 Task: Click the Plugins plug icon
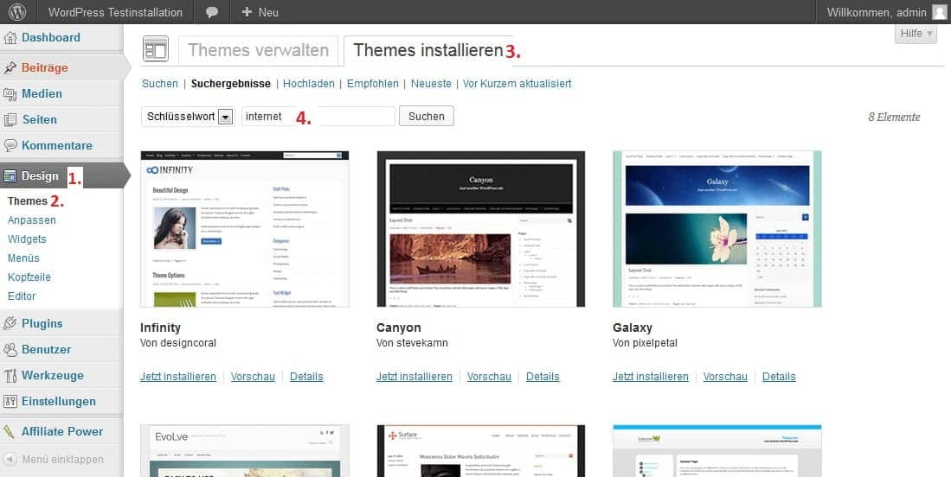click(x=10, y=323)
